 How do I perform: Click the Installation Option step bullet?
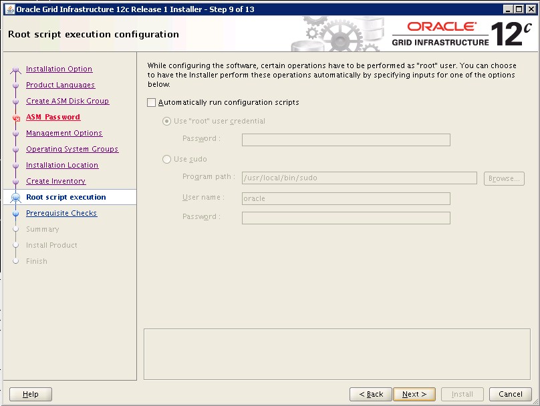[15, 70]
